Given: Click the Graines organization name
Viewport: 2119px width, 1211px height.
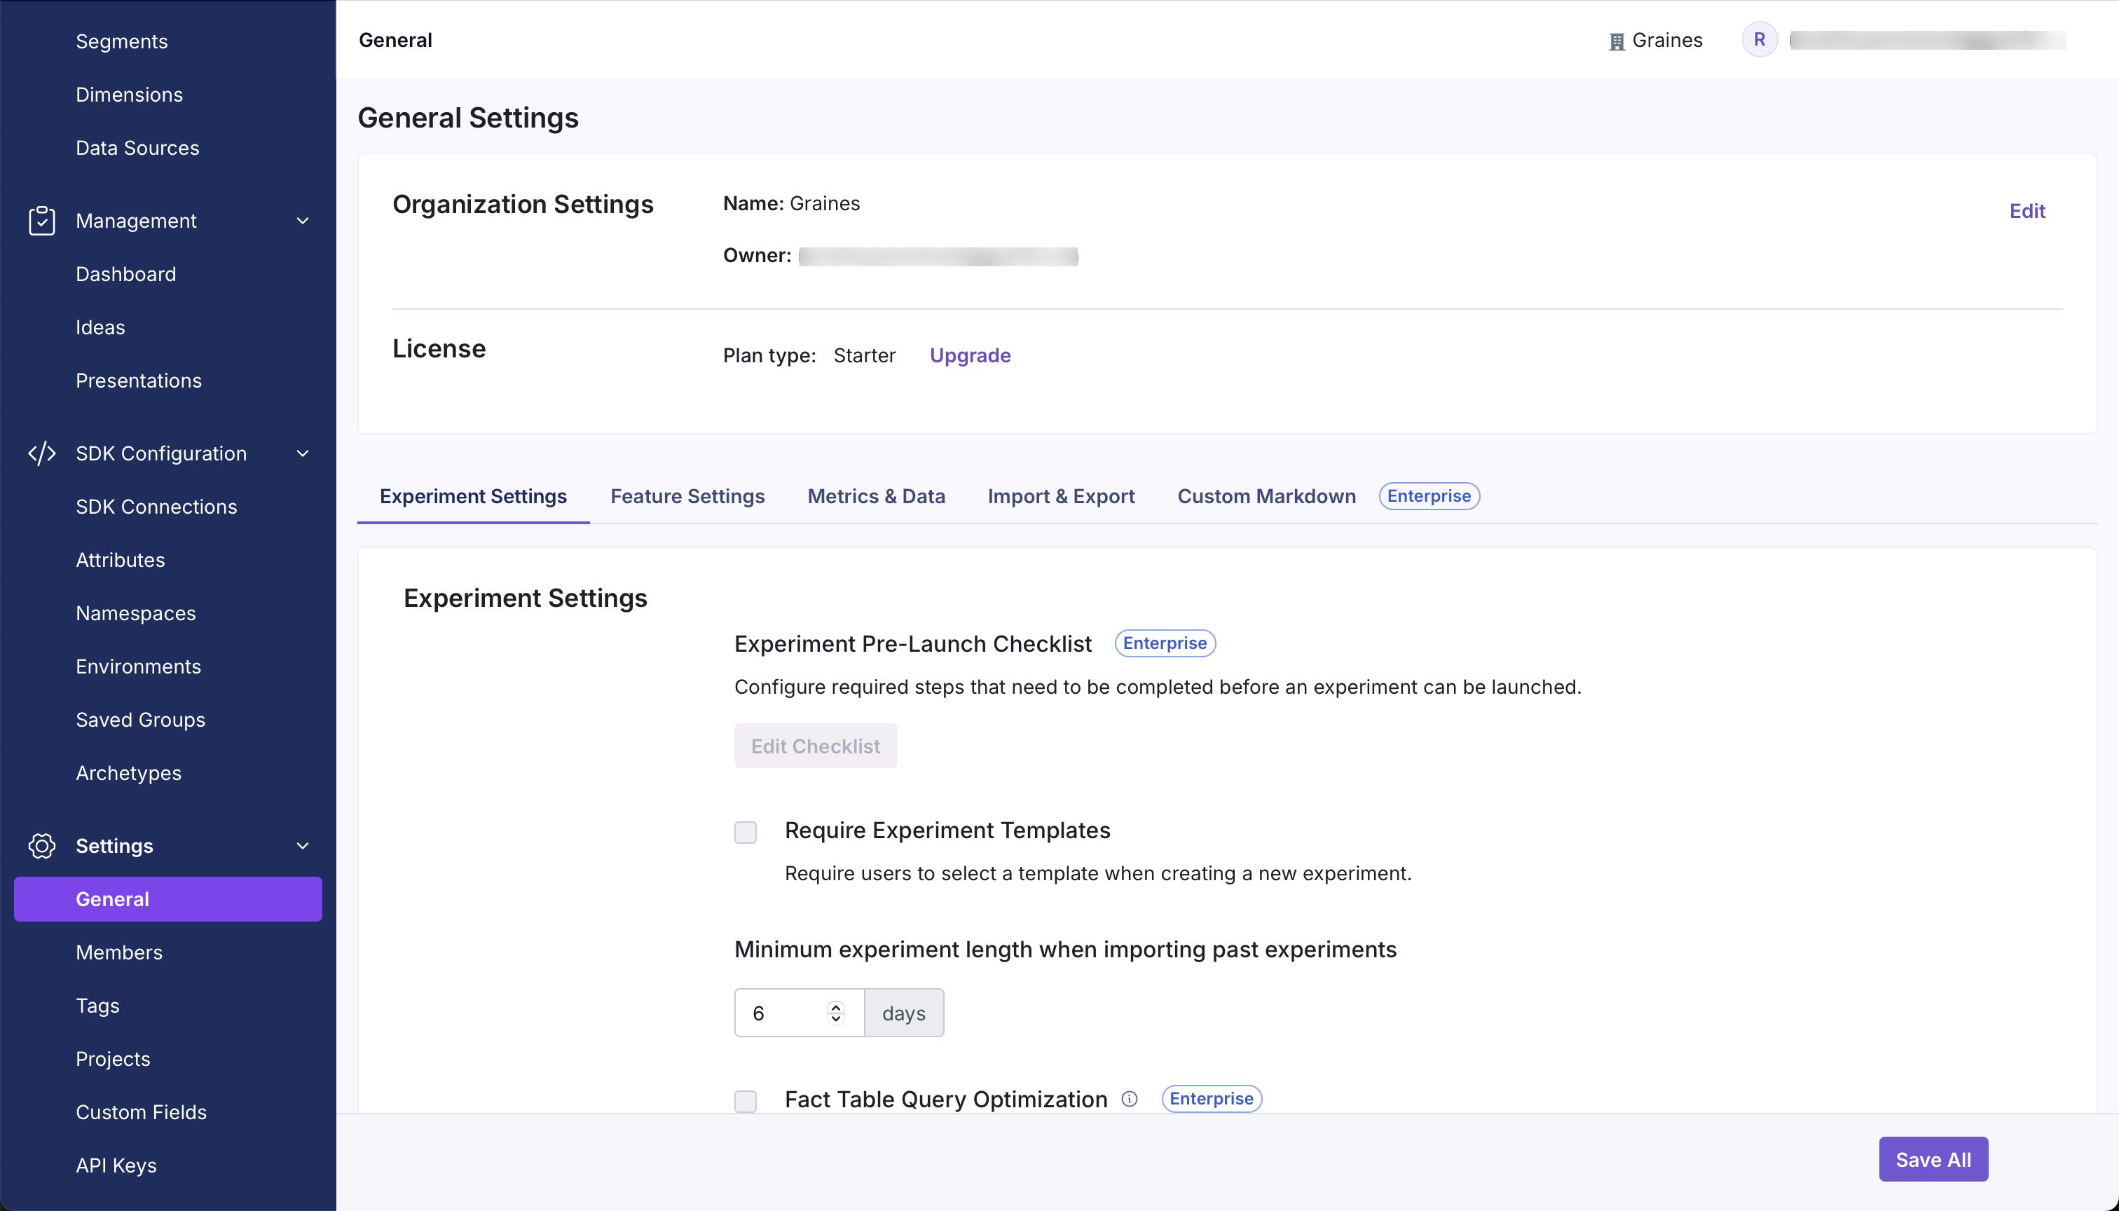Looking at the screenshot, I should point(1666,40).
